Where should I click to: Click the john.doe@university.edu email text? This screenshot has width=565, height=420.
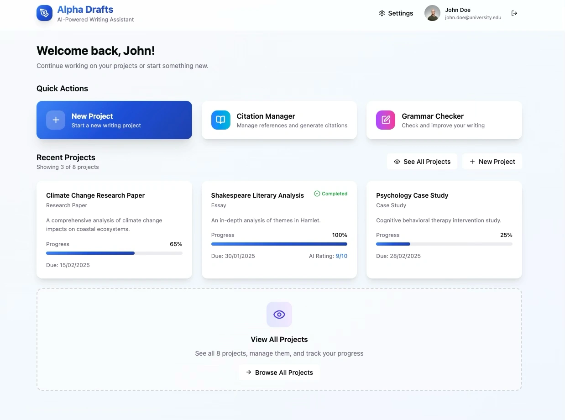[x=473, y=18]
